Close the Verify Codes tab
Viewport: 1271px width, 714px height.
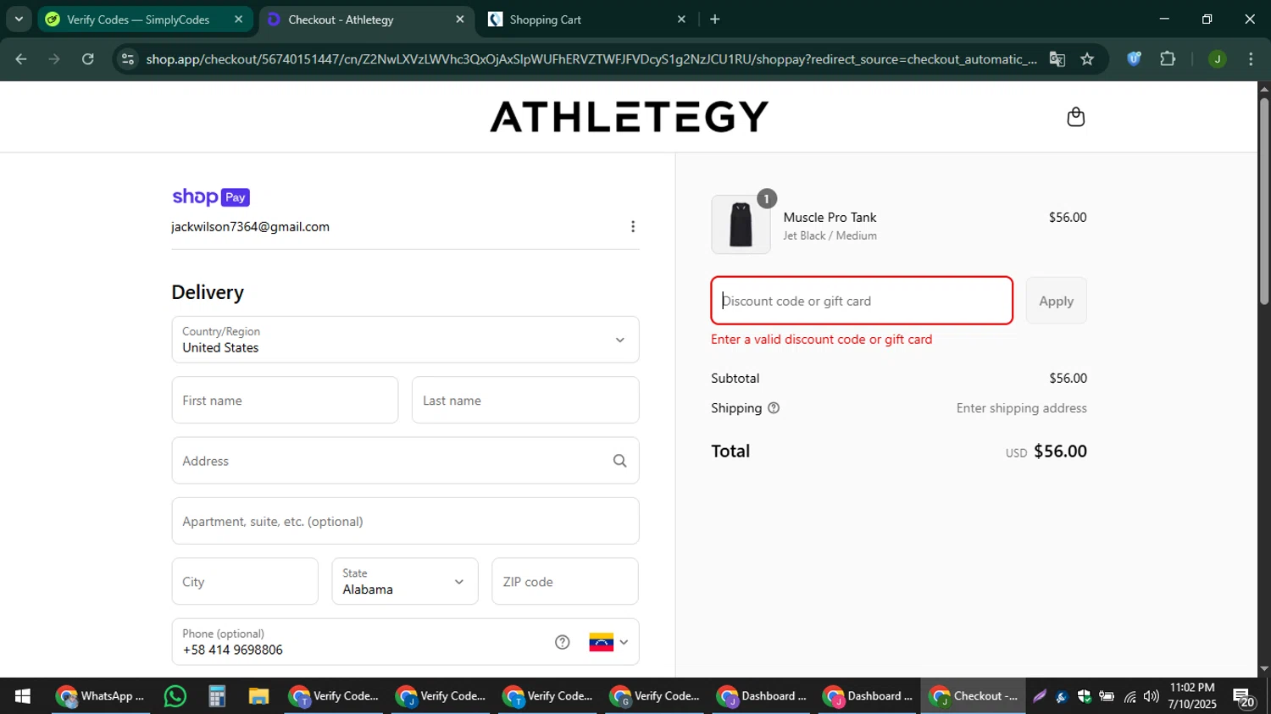pos(238,19)
